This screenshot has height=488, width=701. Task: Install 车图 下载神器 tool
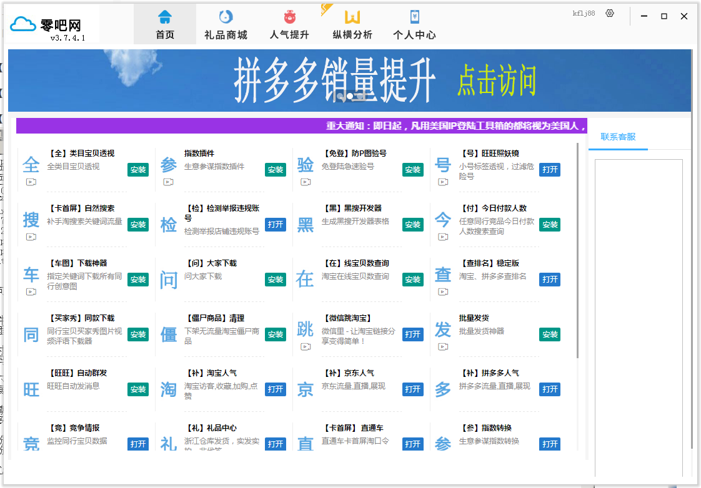[x=138, y=280]
